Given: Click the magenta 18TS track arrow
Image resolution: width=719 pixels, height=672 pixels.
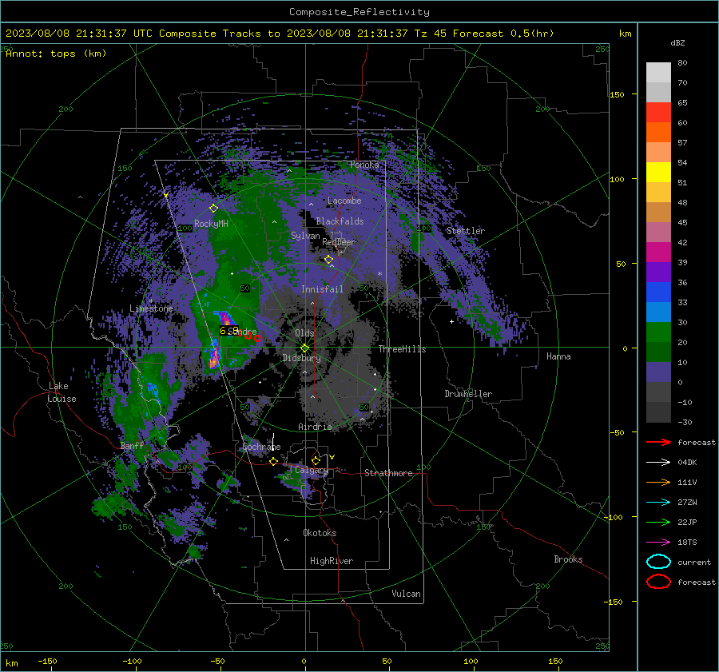Looking at the screenshot, I should (x=658, y=543).
